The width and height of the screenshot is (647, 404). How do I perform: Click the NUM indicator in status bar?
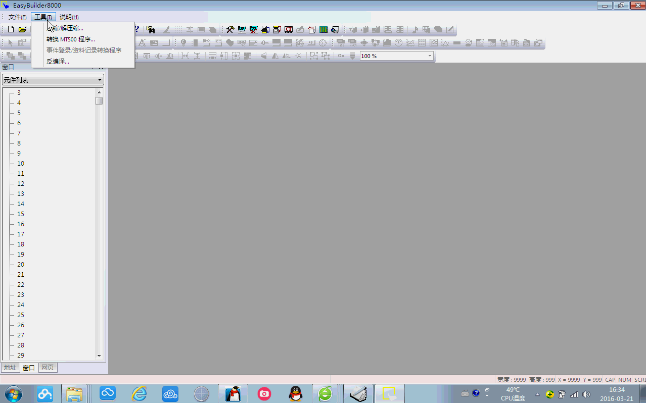(x=625, y=380)
